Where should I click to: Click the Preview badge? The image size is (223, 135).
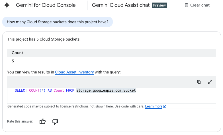point(159,5)
